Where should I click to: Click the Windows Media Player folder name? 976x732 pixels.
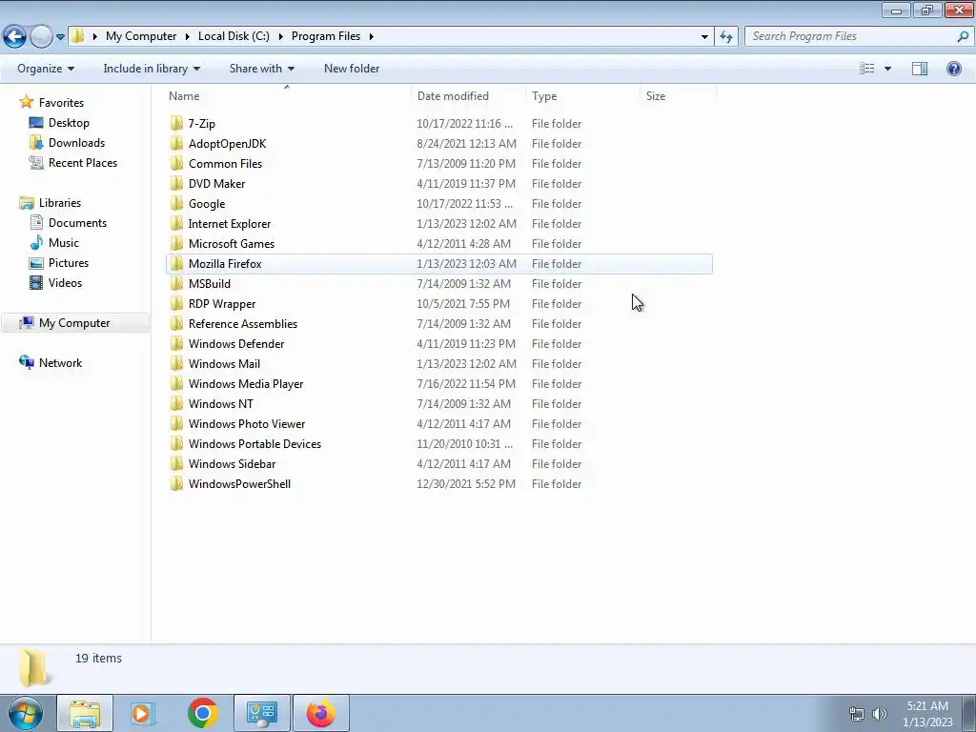click(x=246, y=384)
